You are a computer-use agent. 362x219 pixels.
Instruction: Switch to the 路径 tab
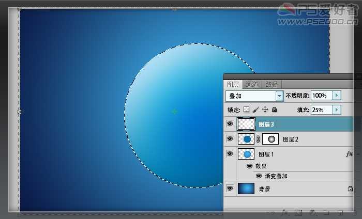(x=271, y=84)
